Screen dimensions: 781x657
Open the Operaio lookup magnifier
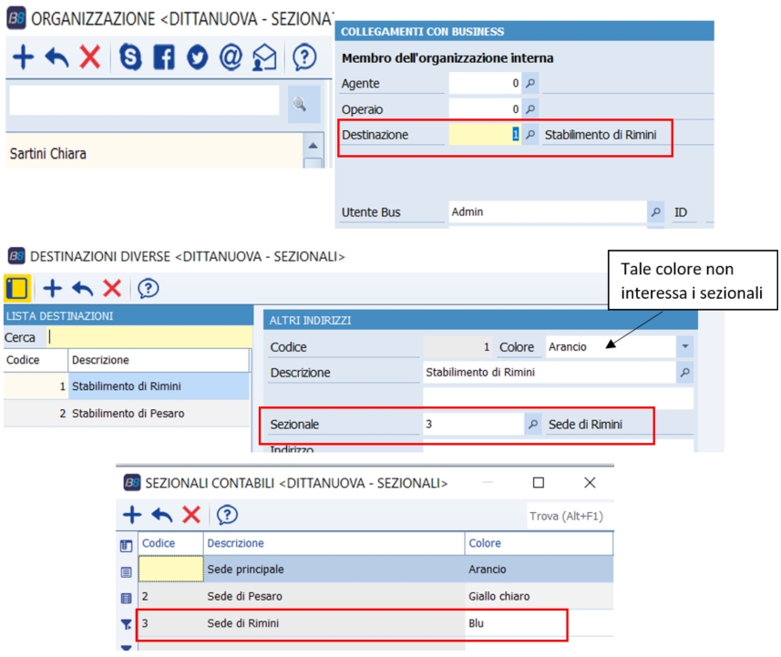pos(530,108)
